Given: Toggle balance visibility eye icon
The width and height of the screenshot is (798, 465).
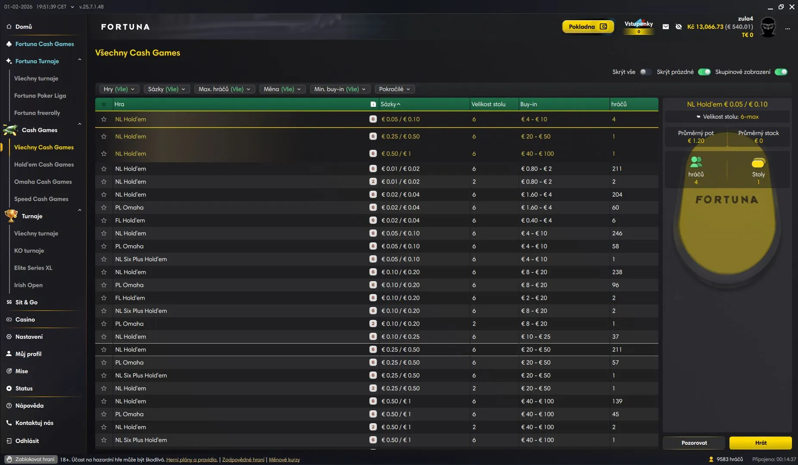Looking at the screenshot, I should click(679, 27).
